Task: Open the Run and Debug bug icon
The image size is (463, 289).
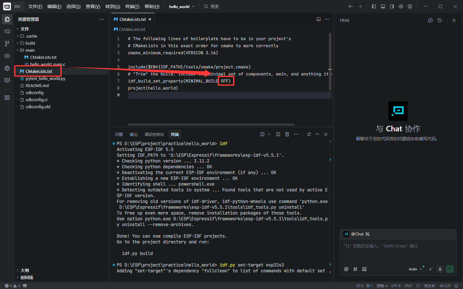Action: point(7,68)
